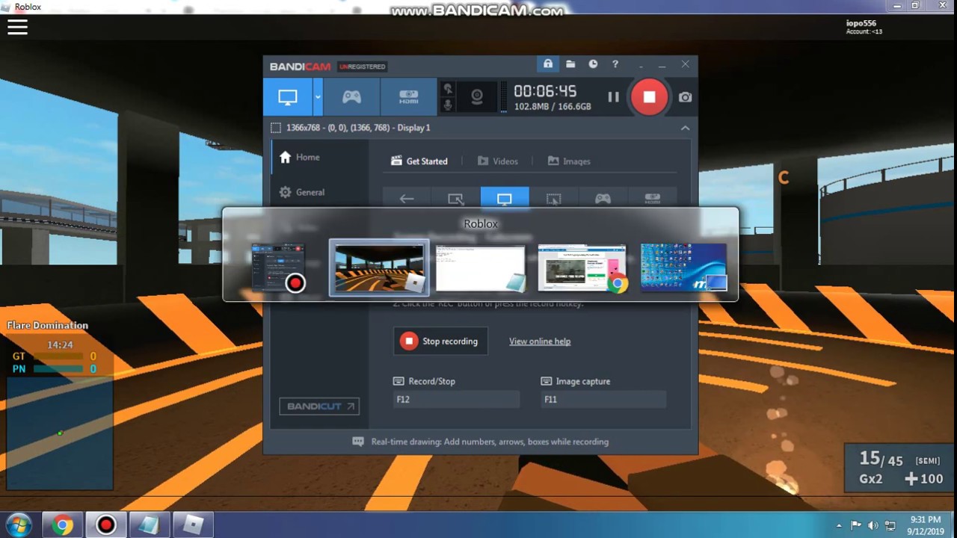
Task: Switch to the Videos tab
Action: 498,161
